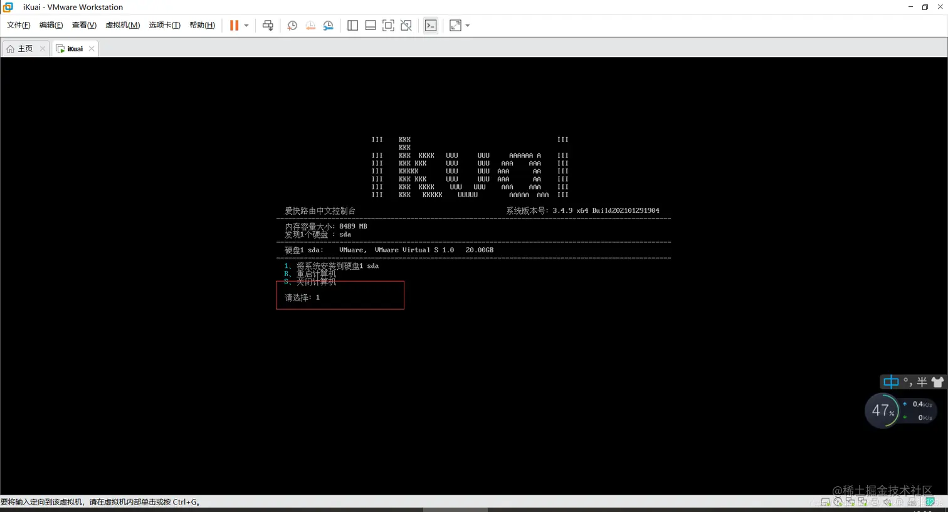
Task: Pause the virtual machine with the orange button
Action: (234, 25)
